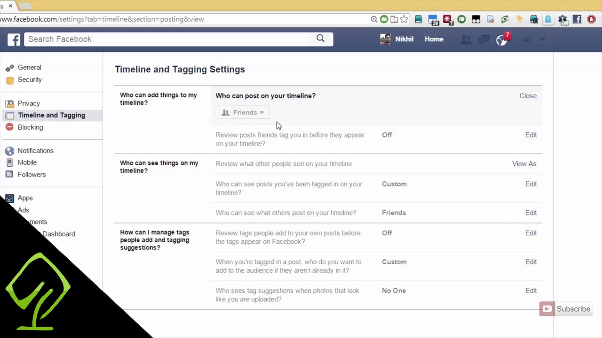Click 'Review what other people see' text
Image resolution: width=602 pixels, height=338 pixels.
(284, 164)
